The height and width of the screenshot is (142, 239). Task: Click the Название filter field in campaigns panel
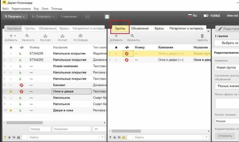71,129
